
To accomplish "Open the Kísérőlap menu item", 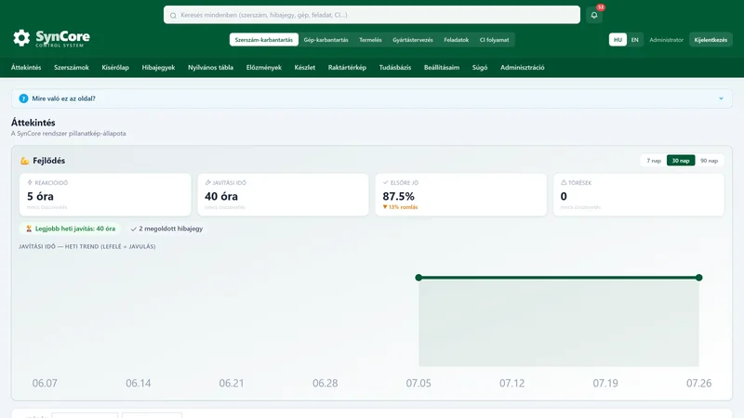I will [115, 67].
